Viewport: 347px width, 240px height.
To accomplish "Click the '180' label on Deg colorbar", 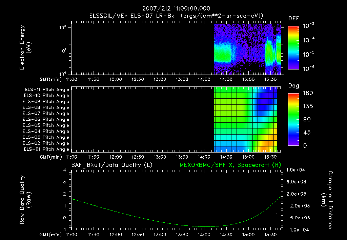I will (308, 93).
